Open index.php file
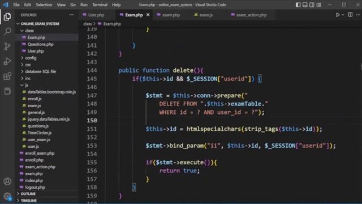This screenshot has width=362, height=204. (x=34, y=180)
